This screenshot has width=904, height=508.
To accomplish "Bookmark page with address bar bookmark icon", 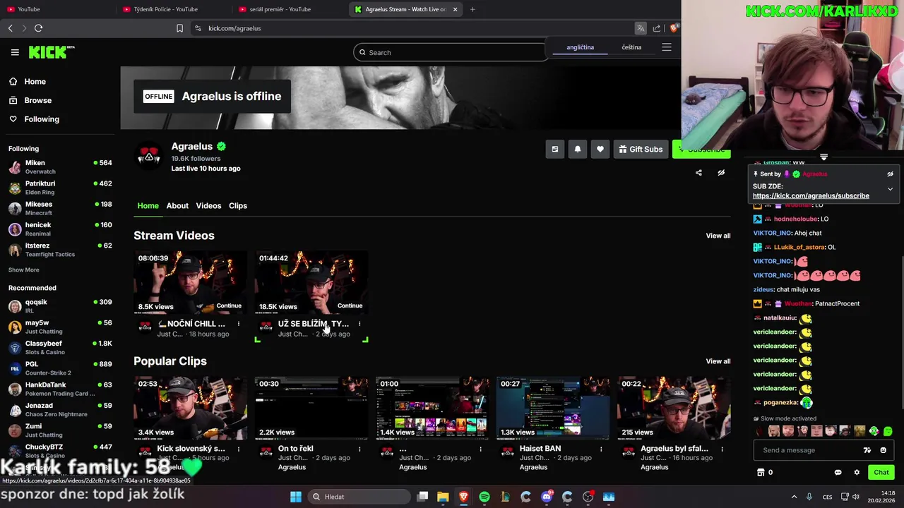I will (179, 28).
